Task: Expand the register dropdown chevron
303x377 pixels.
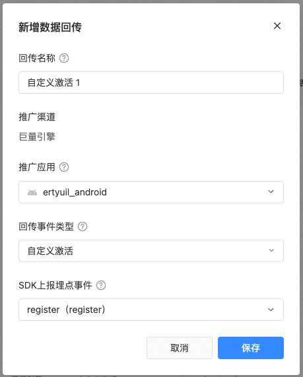Action: tap(271, 310)
